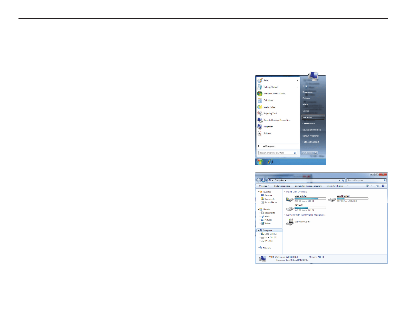Click the Computer breadcrumb in the address bar
The width and height of the screenshot is (407, 314).
tap(279, 180)
